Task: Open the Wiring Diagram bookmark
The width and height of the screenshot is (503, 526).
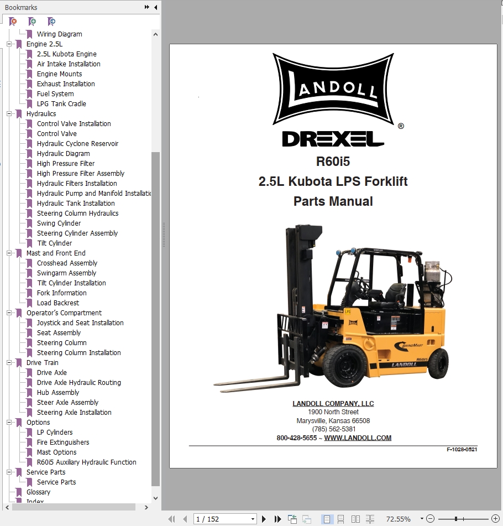Action: click(x=59, y=34)
